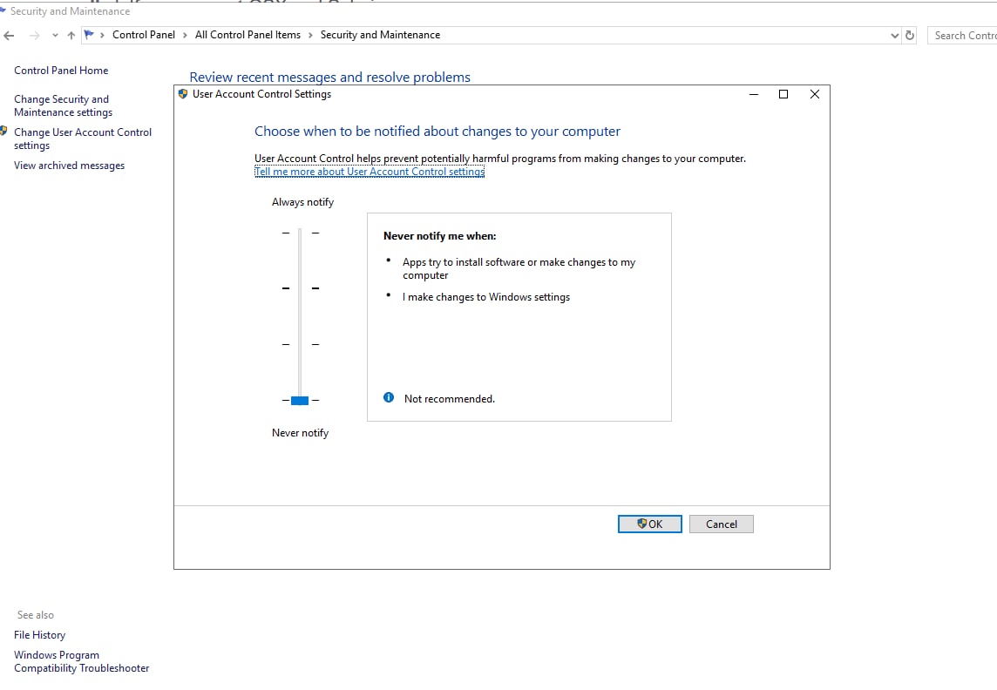Open the address bar history dropdown
This screenshot has width=997, height=690.
click(x=895, y=36)
